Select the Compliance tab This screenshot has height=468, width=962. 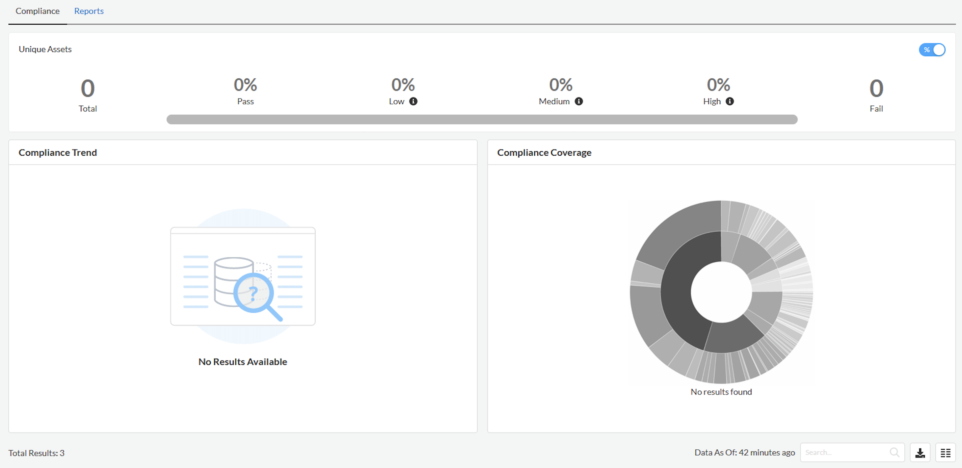(x=37, y=11)
